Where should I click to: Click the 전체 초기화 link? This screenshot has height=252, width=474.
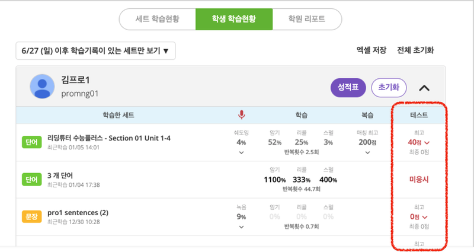[x=415, y=50]
